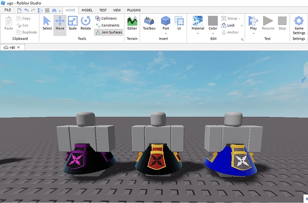Click the binoculars Find icon
The image size is (308, 203).
click(54, 10)
